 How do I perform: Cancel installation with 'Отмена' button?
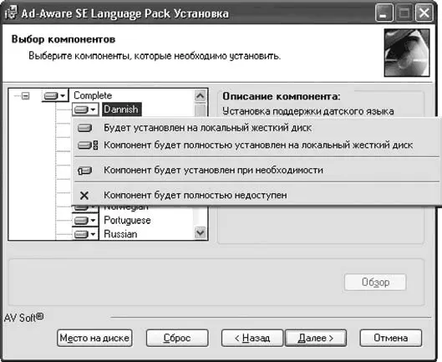(391, 338)
